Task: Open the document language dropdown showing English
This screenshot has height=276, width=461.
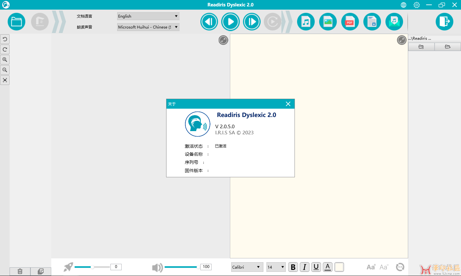Action: pyautogui.click(x=148, y=16)
